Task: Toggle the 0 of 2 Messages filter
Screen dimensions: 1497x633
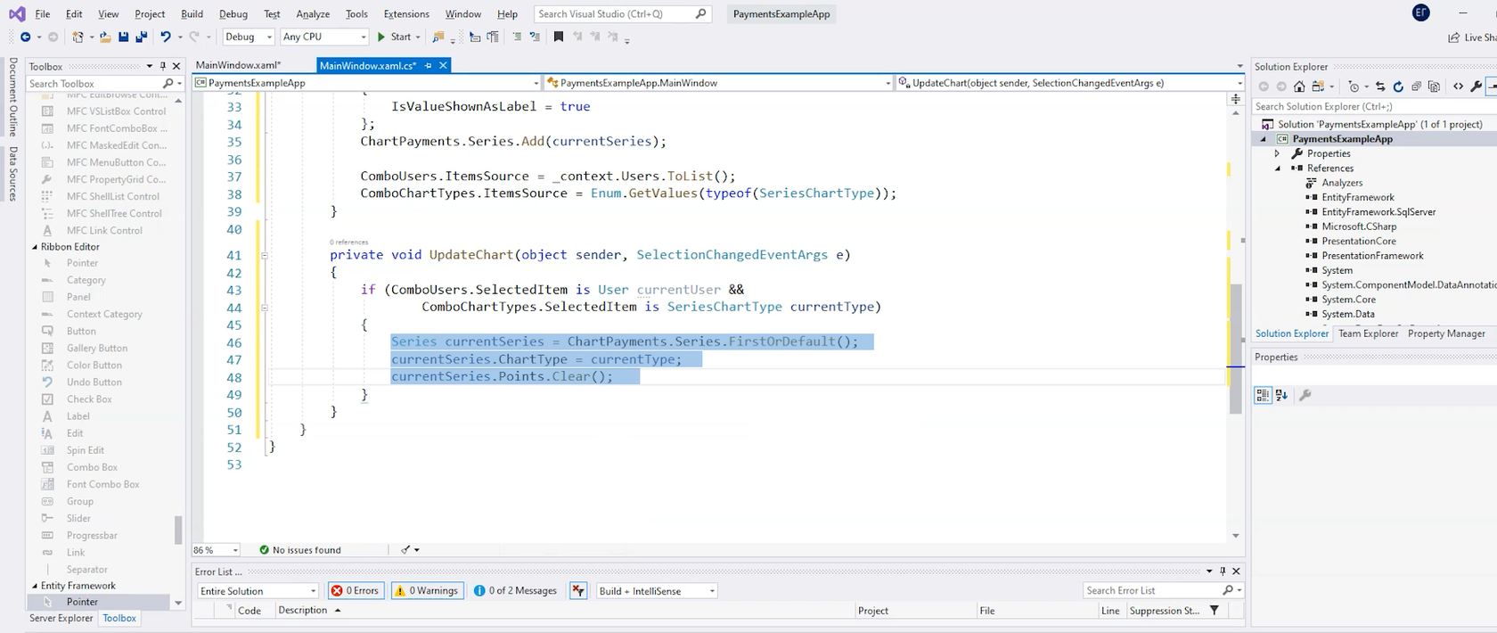Action: (x=516, y=590)
